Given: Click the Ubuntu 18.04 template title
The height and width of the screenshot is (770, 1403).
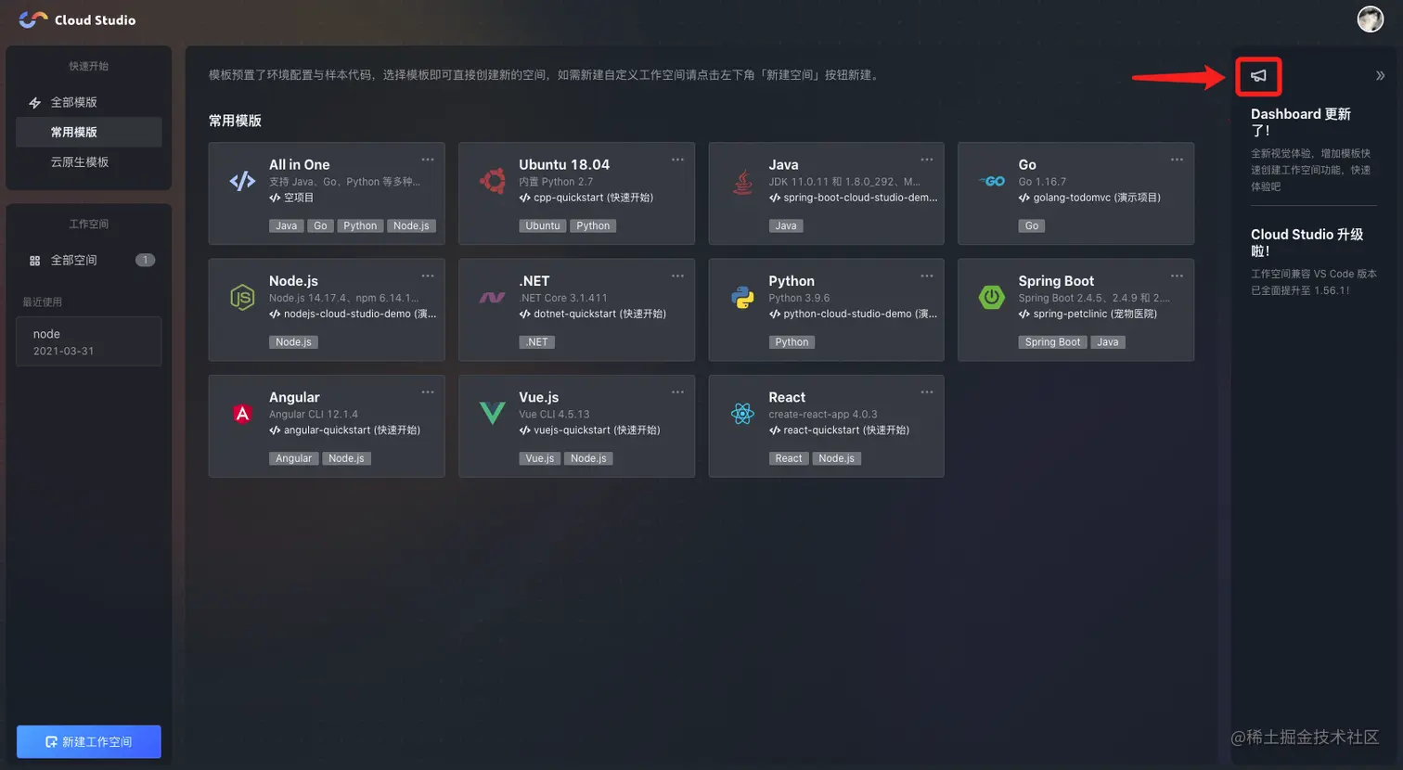Looking at the screenshot, I should pos(564,164).
